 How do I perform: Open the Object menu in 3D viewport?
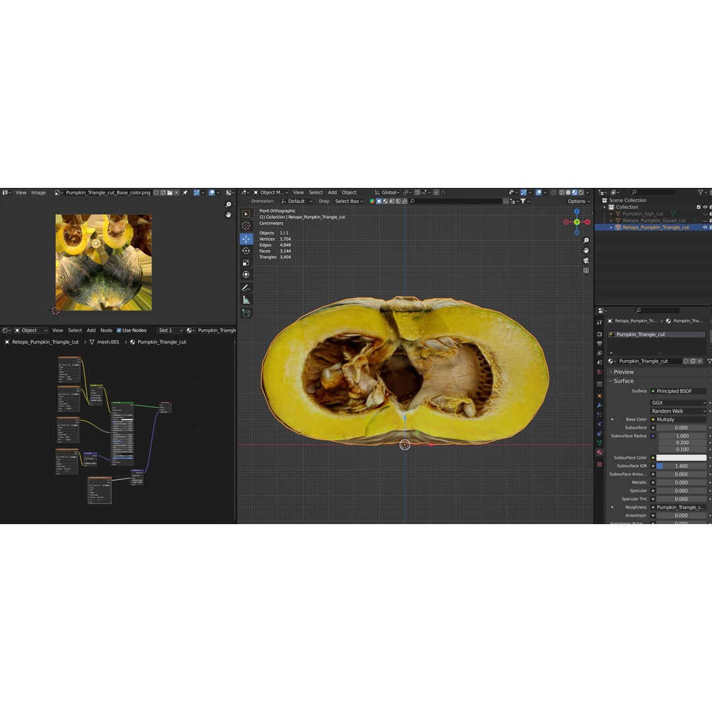point(349,193)
